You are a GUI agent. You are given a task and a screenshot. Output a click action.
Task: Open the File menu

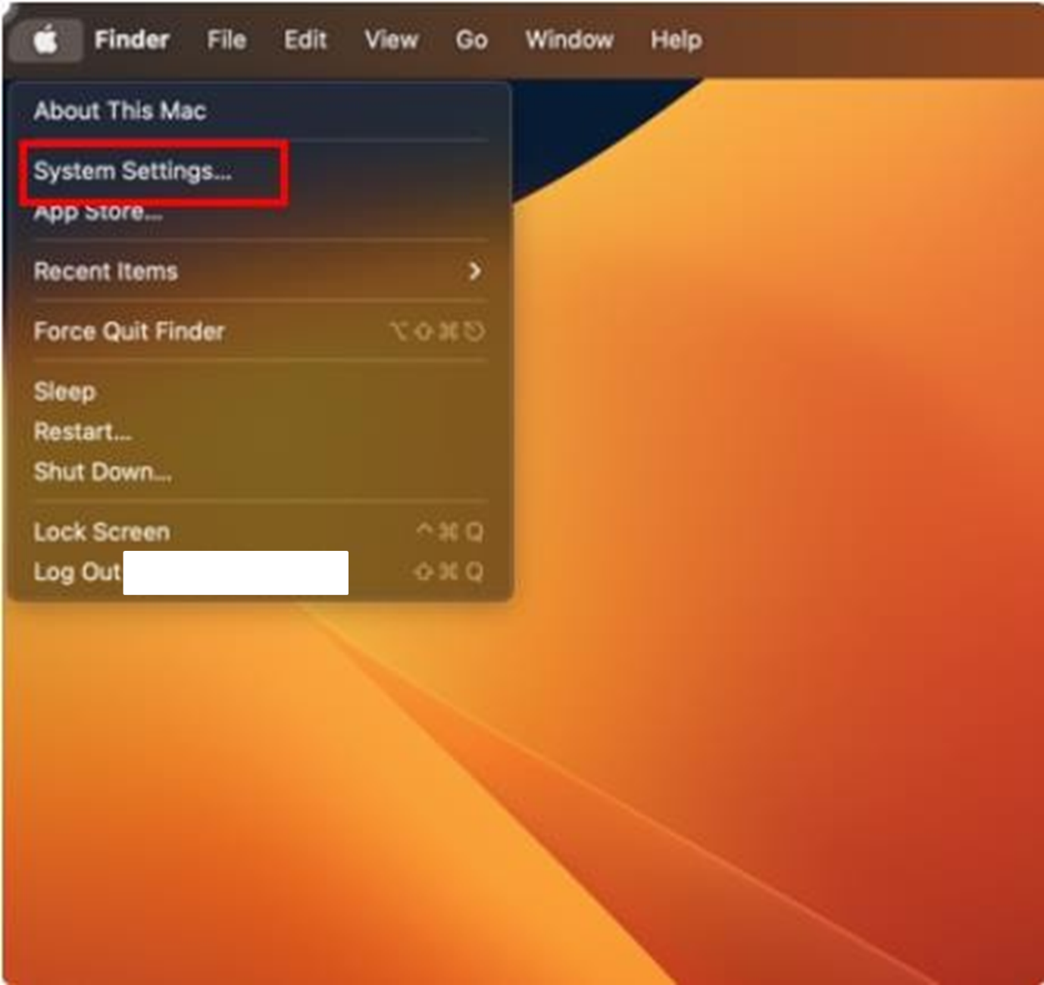[x=225, y=39]
